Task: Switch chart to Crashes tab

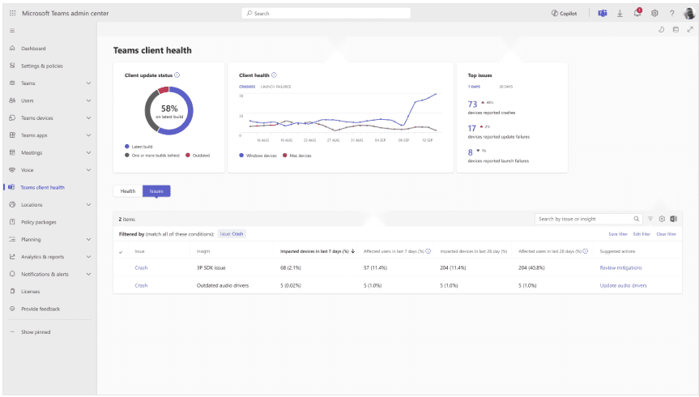Action: 247,87
